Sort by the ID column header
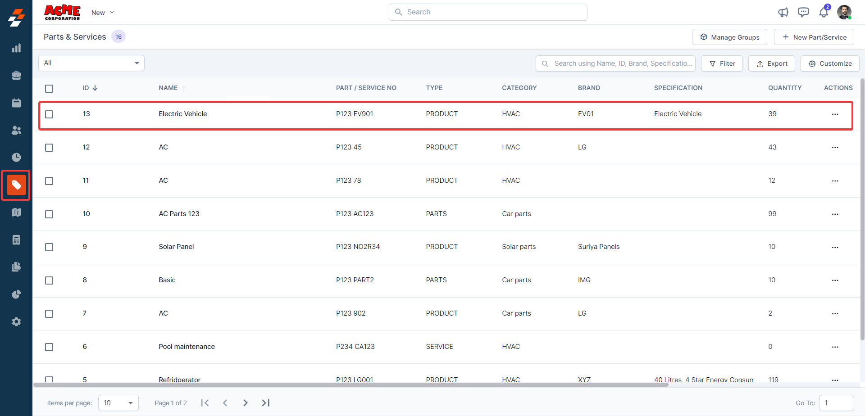This screenshot has width=865, height=416. click(x=90, y=88)
